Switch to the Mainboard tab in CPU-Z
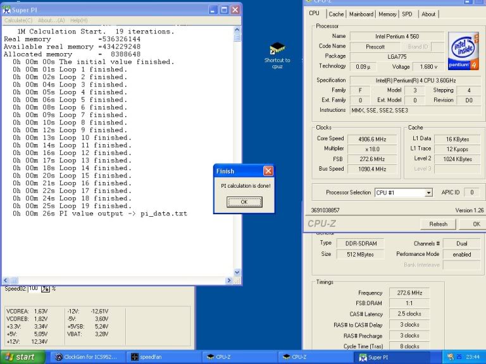Screen dimensions: 486x364 click(361, 15)
